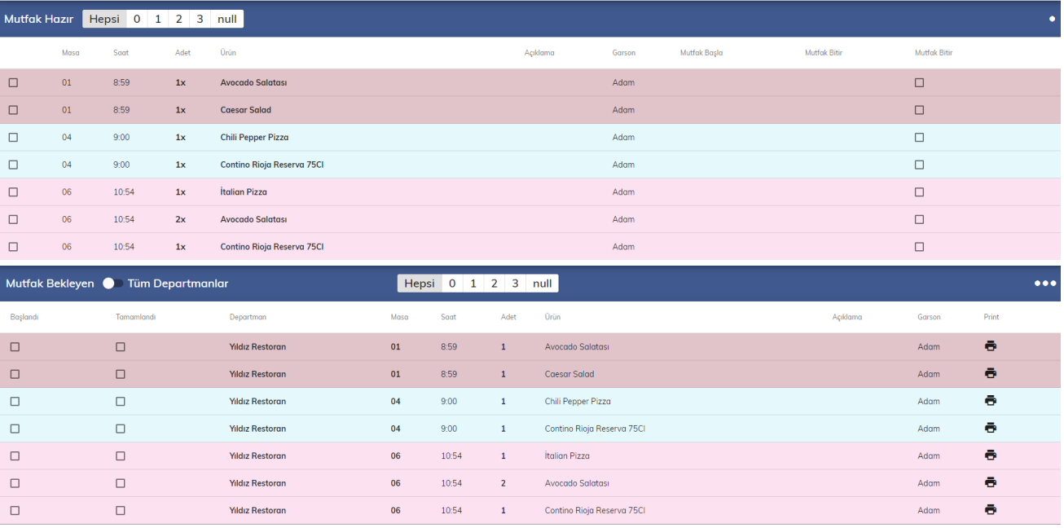Print the Table 06 Avocado Salatası order

(x=990, y=483)
